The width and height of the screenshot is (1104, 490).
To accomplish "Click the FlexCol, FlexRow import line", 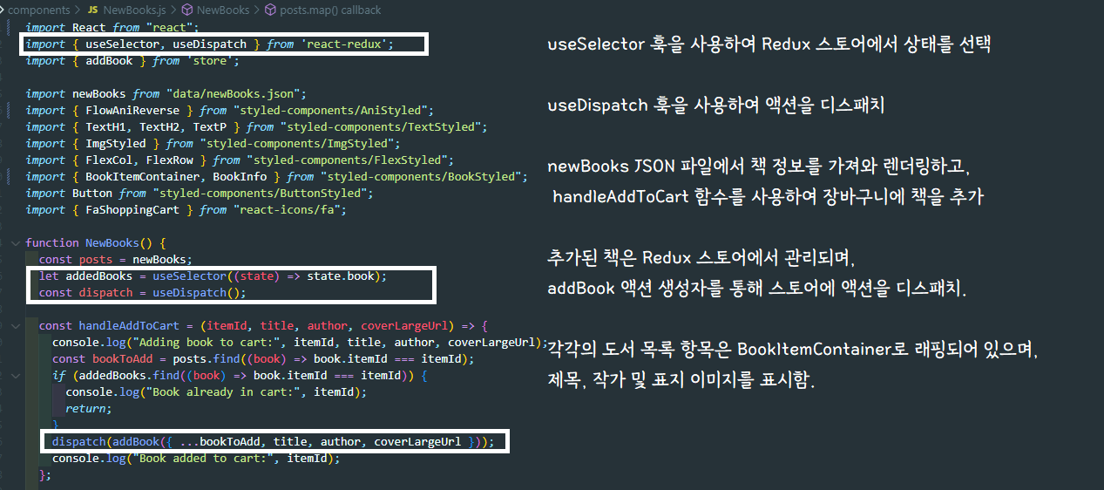I will coord(240,160).
